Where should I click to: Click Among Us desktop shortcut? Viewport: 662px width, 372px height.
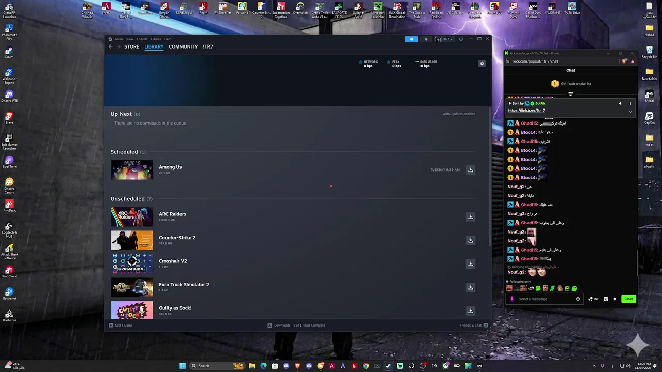[494, 9]
